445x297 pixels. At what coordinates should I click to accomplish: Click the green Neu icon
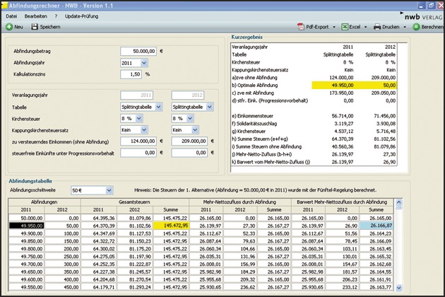(x=9, y=26)
